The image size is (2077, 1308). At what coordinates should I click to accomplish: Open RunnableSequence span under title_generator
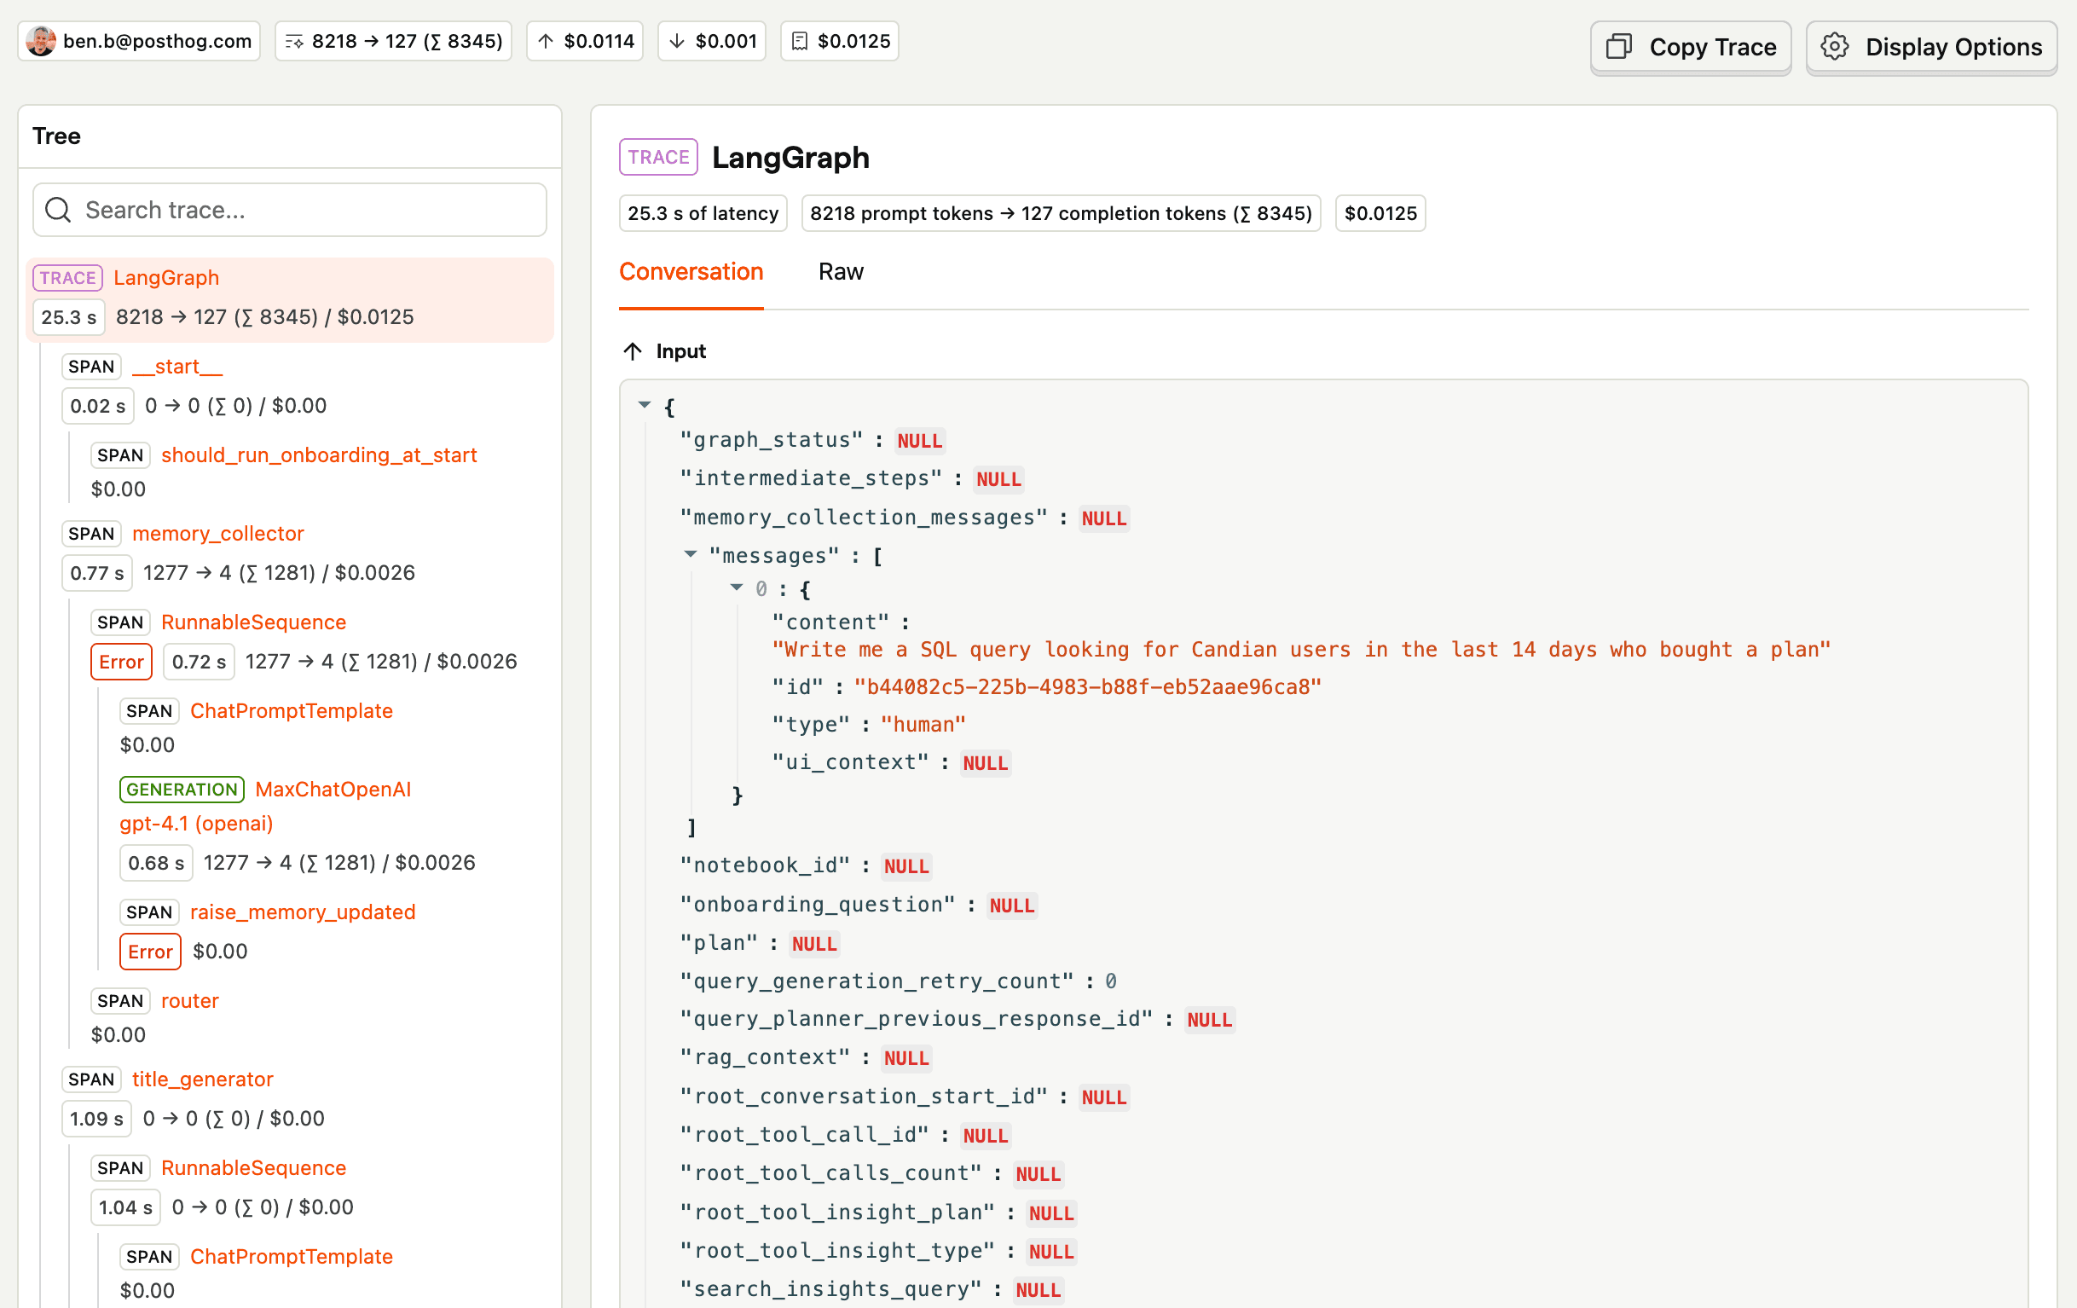[x=252, y=1167]
